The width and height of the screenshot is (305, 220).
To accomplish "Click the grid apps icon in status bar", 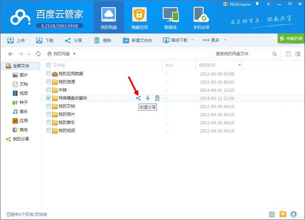I will [272, 214].
